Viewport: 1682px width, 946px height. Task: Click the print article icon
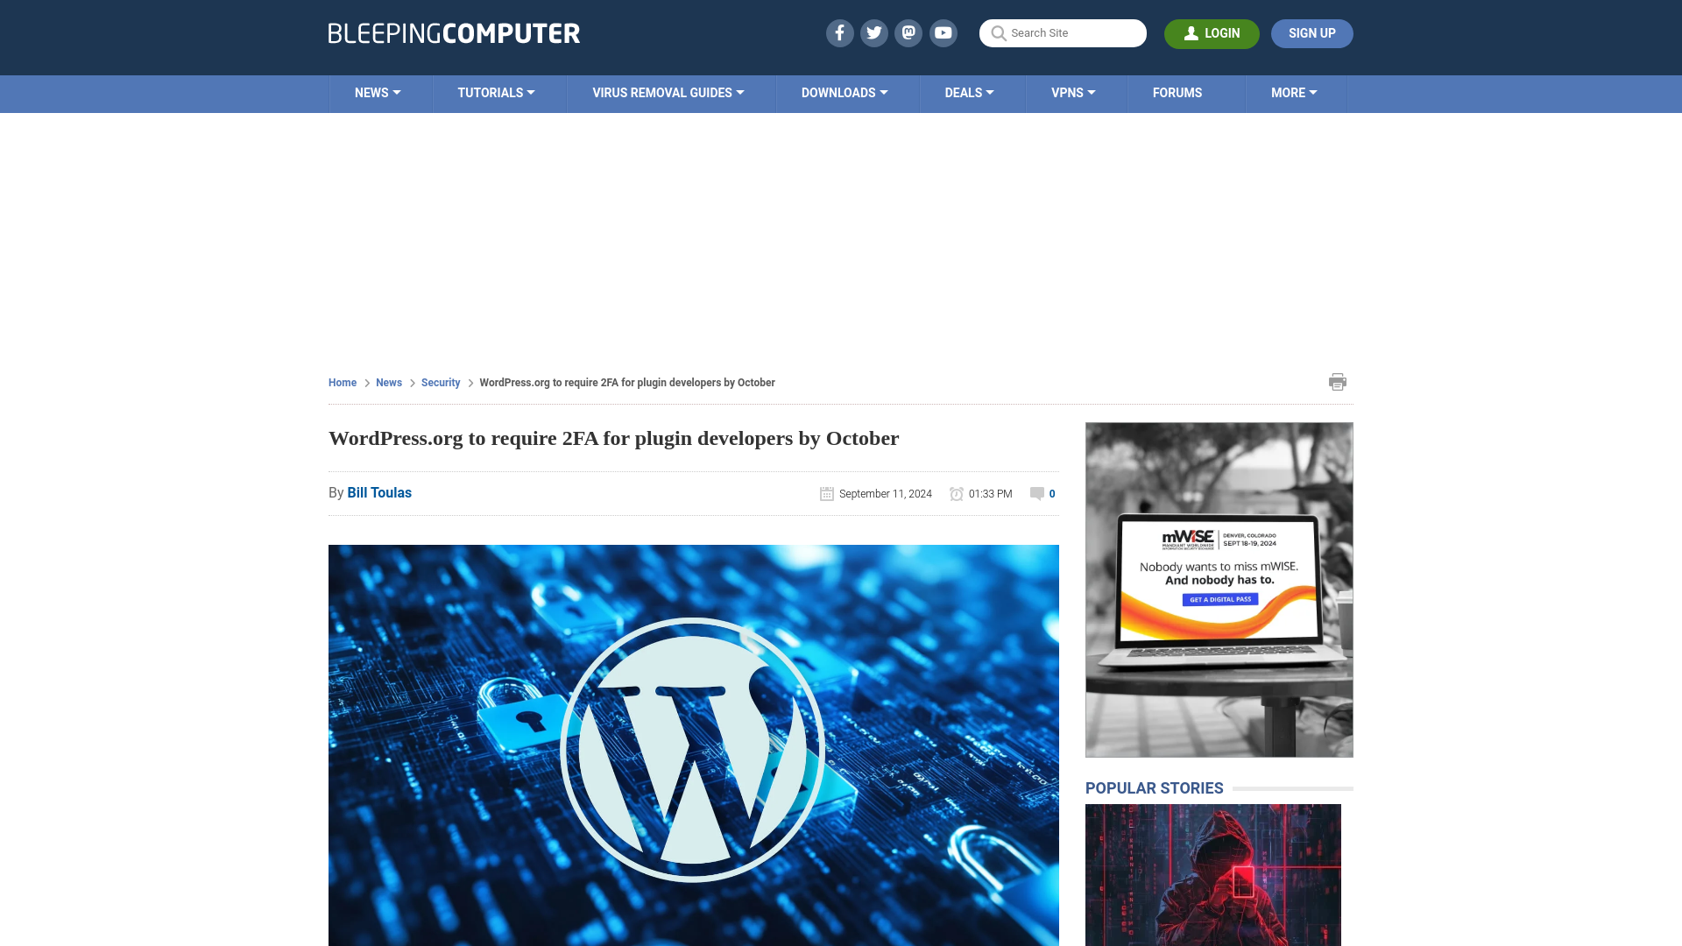pyautogui.click(x=1337, y=381)
